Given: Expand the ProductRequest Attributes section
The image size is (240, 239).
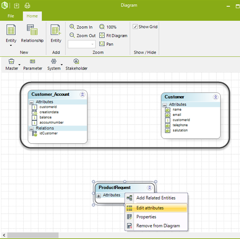Looking at the screenshot, I should click(x=99, y=196).
